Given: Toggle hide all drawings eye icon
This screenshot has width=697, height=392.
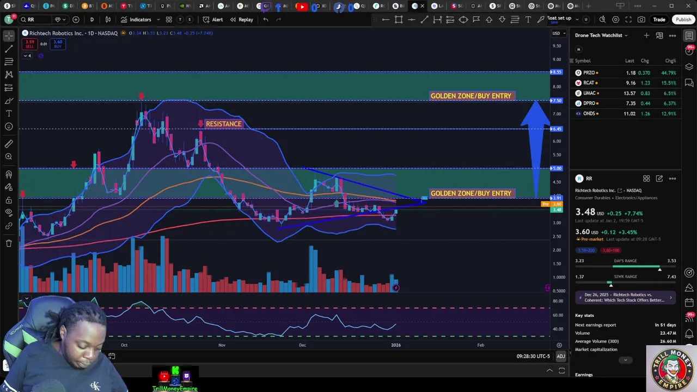Looking at the screenshot, I should (x=9, y=212).
